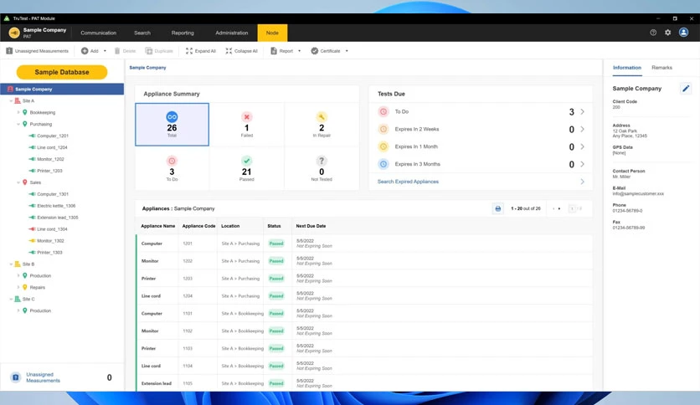Select the Total appliances tile
The width and height of the screenshot is (700, 405).
pos(172,125)
